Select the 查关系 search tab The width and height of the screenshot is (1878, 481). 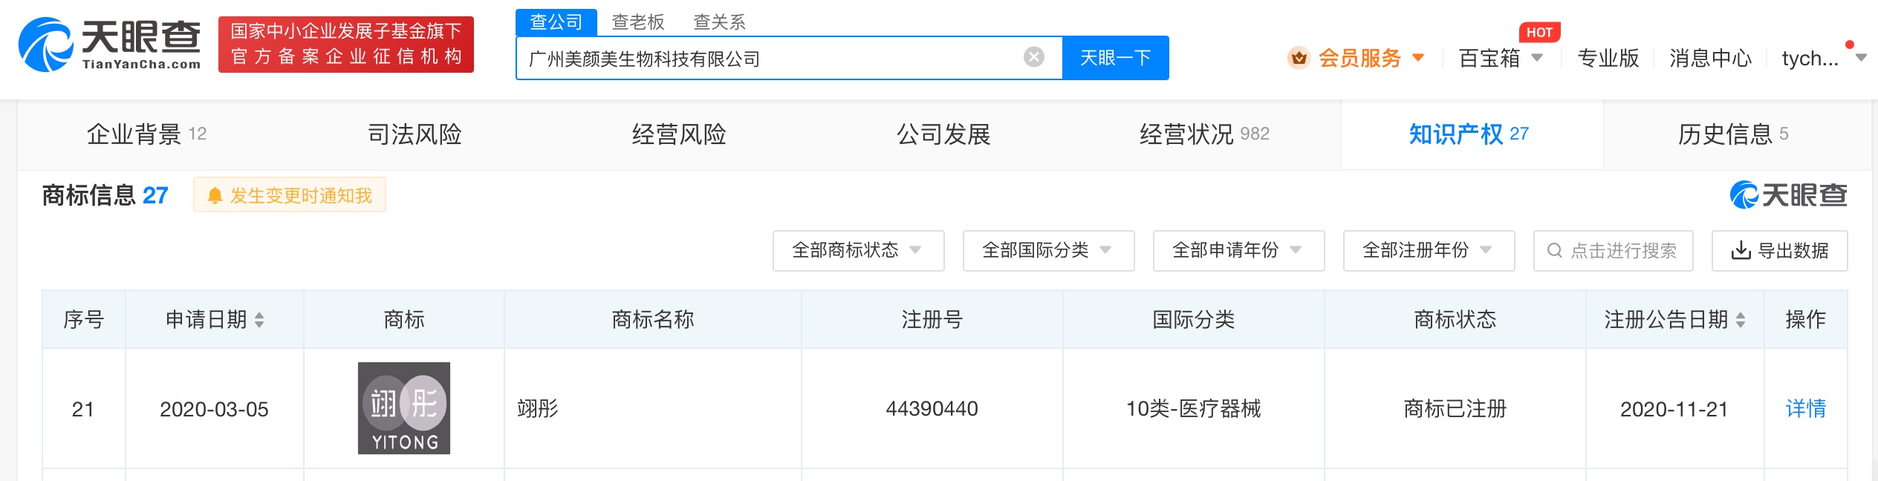[718, 22]
